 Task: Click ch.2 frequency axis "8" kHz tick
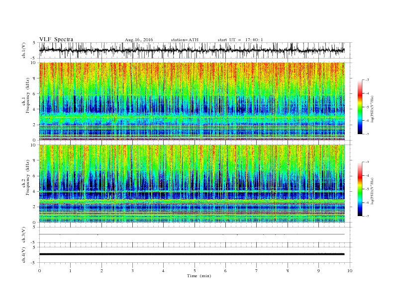pos(35,160)
